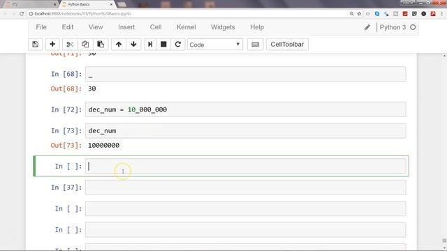This screenshot has width=447, height=251.
Task: Open a new browser tab
Action: coord(122,5)
